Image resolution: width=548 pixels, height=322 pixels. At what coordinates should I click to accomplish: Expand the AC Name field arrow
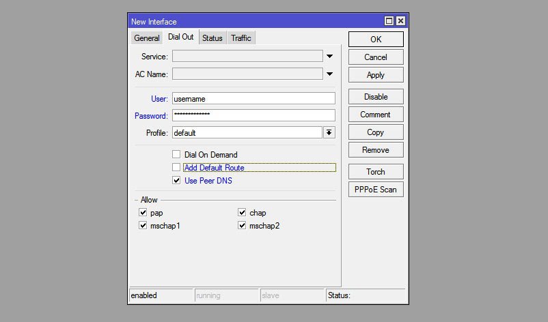coord(329,74)
